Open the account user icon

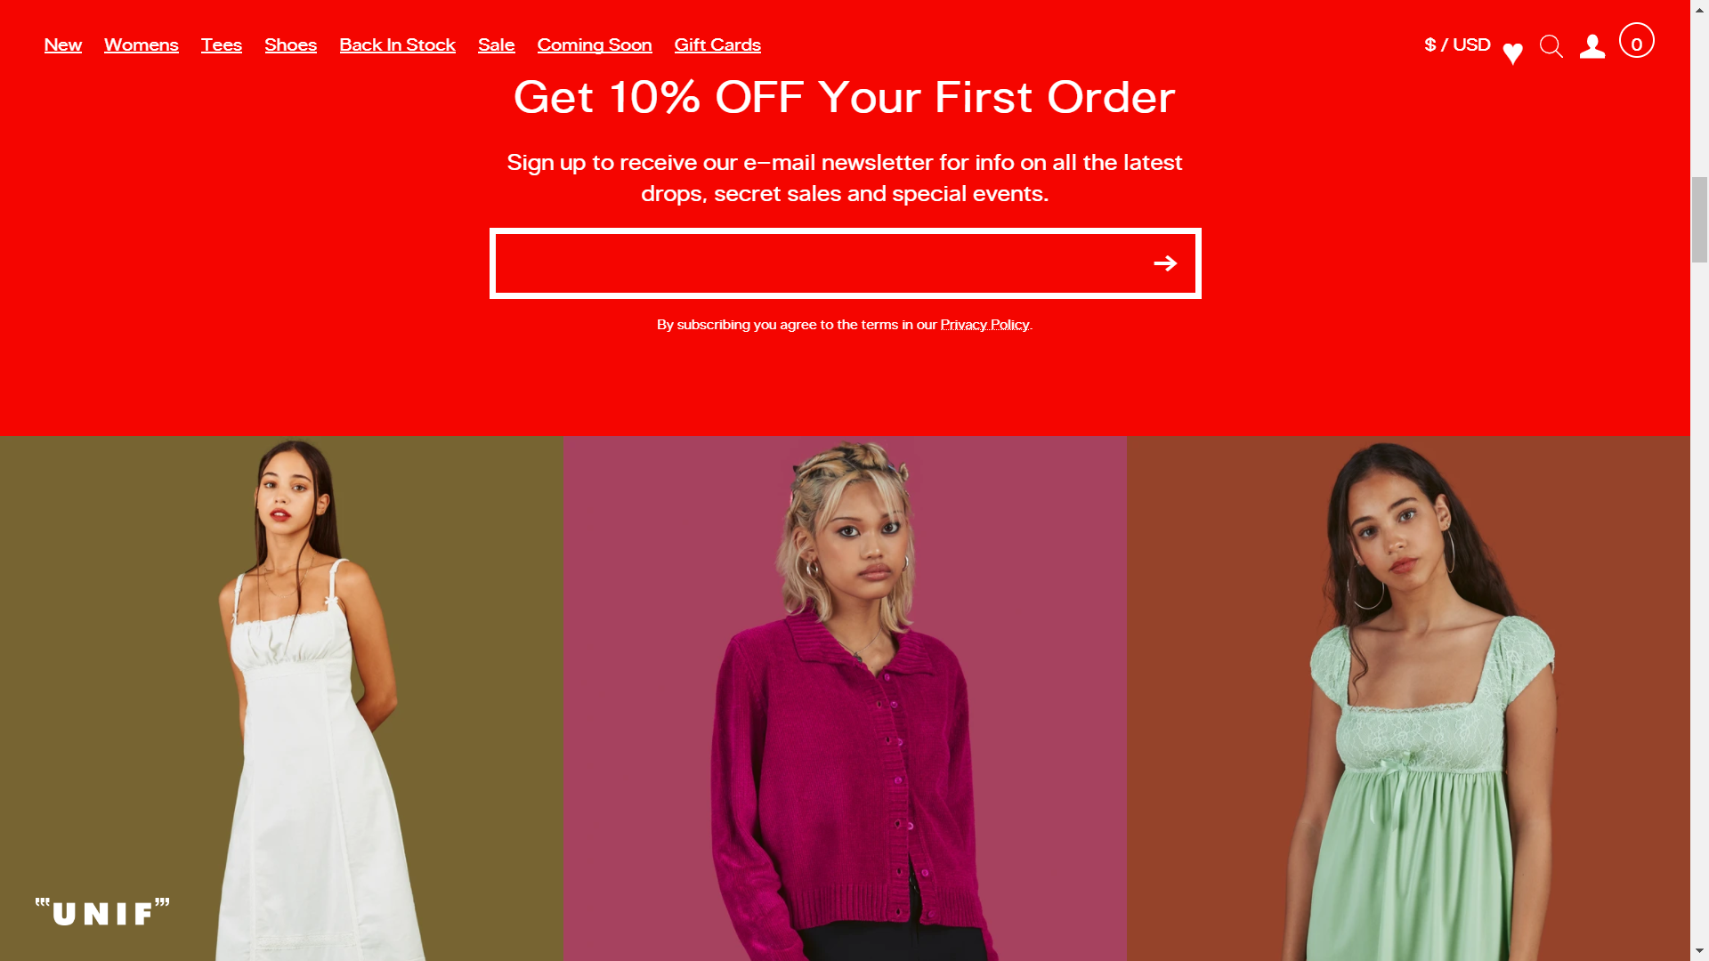[x=1592, y=46]
